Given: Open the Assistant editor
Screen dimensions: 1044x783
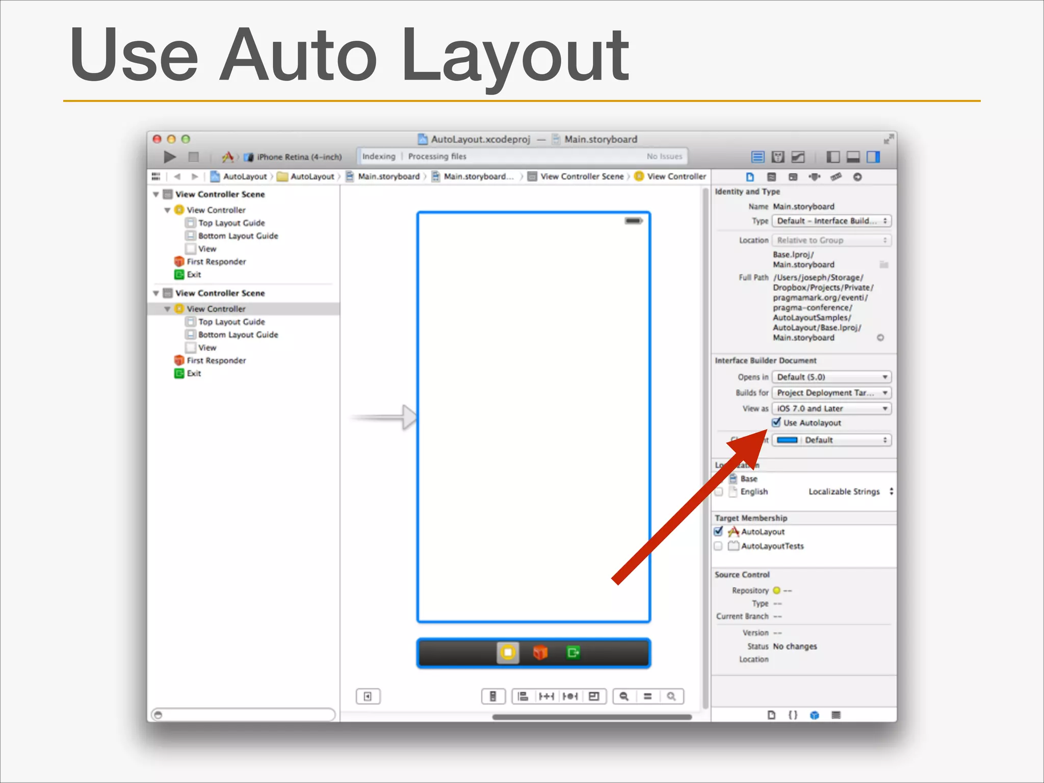Looking at the screenshot, I should (778, 156).
